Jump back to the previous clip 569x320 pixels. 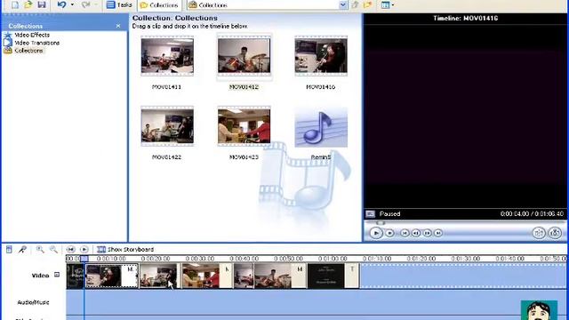[405, 233]
